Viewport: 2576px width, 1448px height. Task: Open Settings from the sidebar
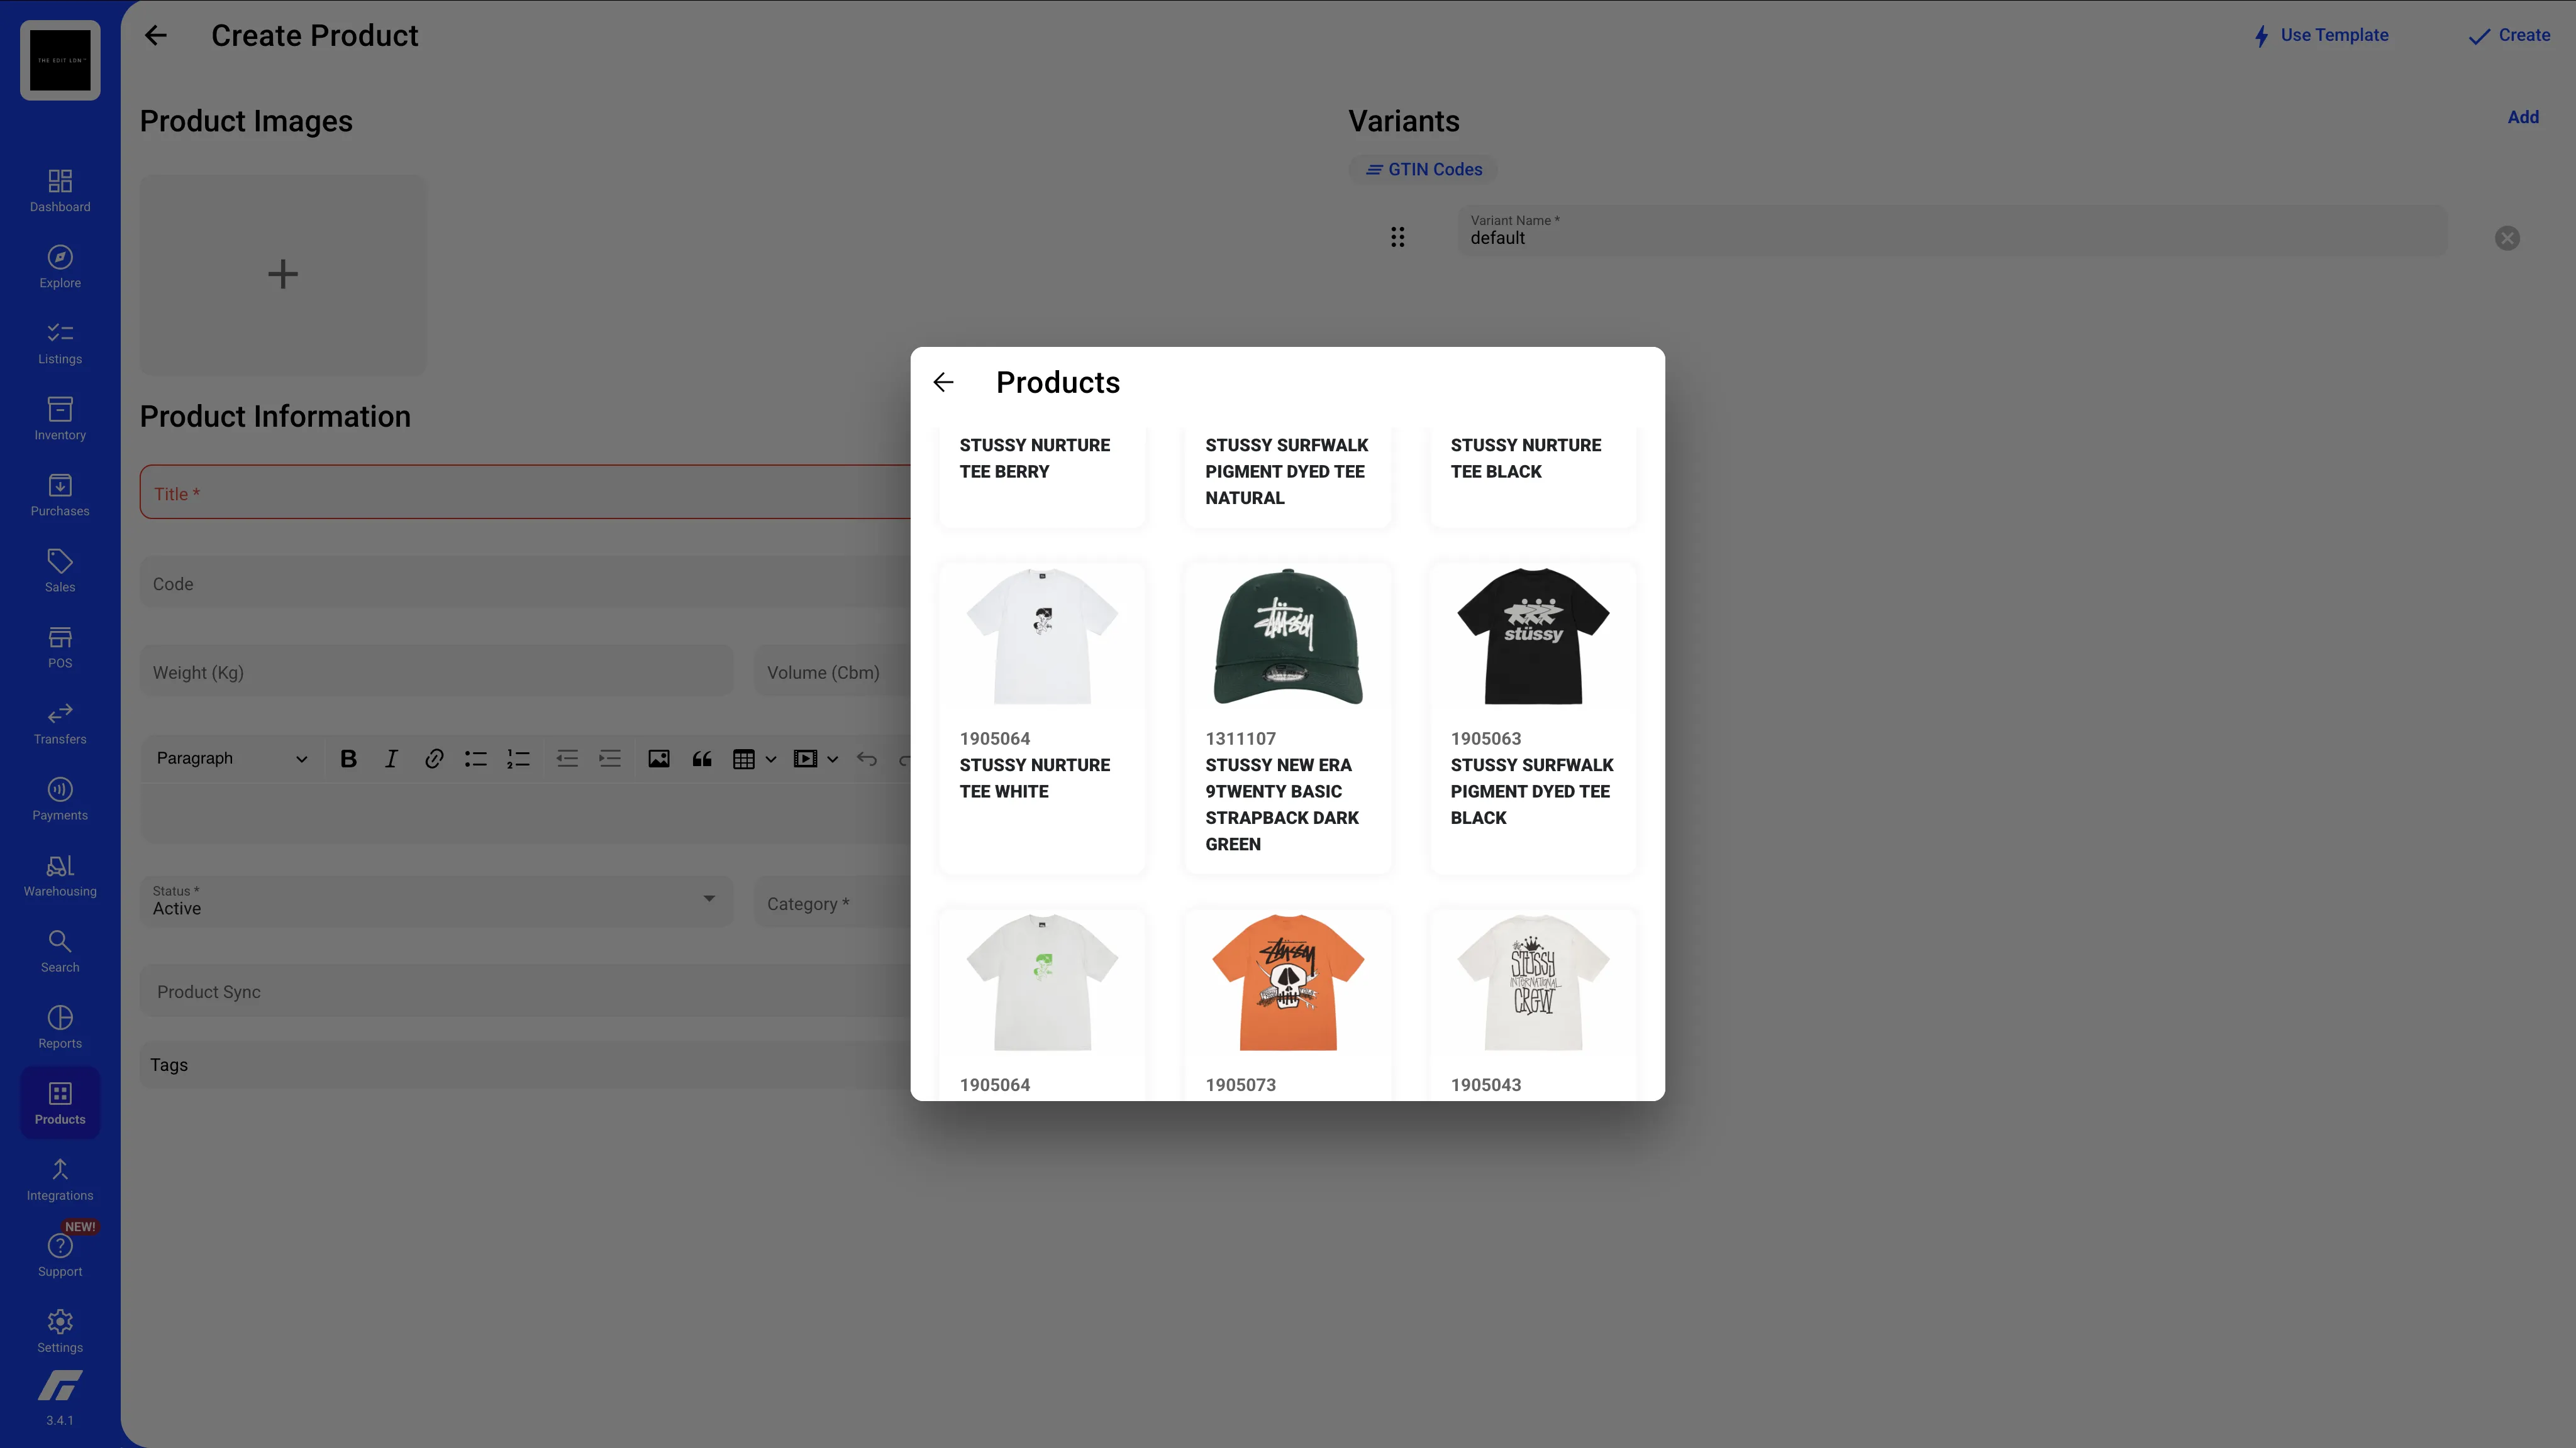59,1329
